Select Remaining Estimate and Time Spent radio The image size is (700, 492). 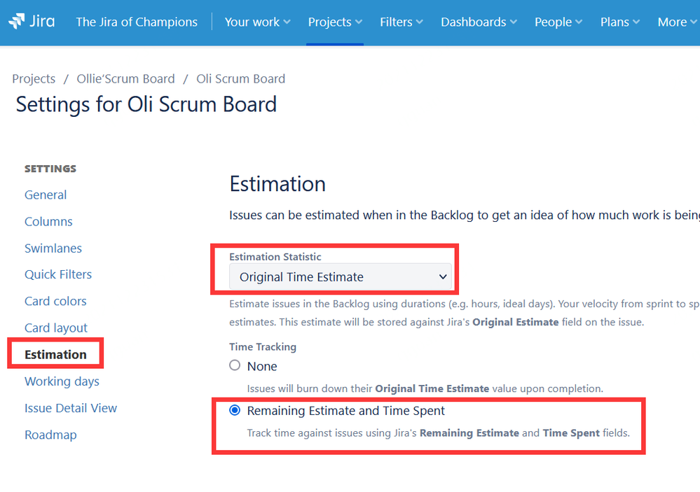(235, 410)
